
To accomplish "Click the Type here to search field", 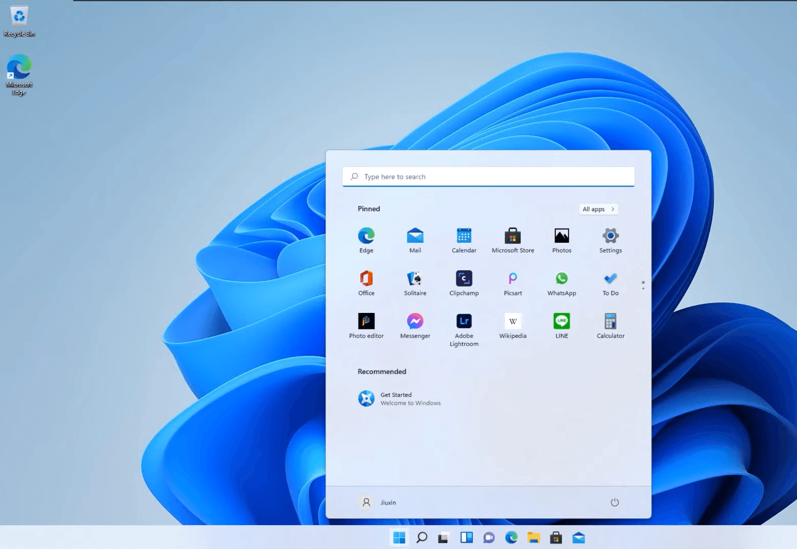I will tap(488, 177).
